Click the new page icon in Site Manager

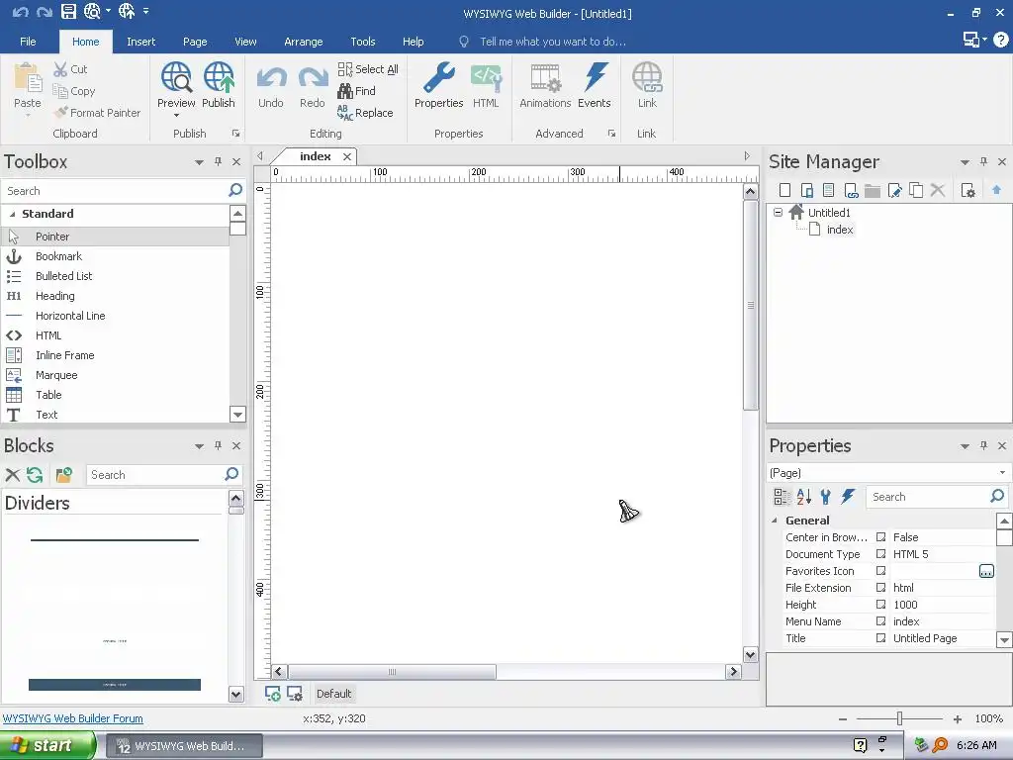(784, 190)
